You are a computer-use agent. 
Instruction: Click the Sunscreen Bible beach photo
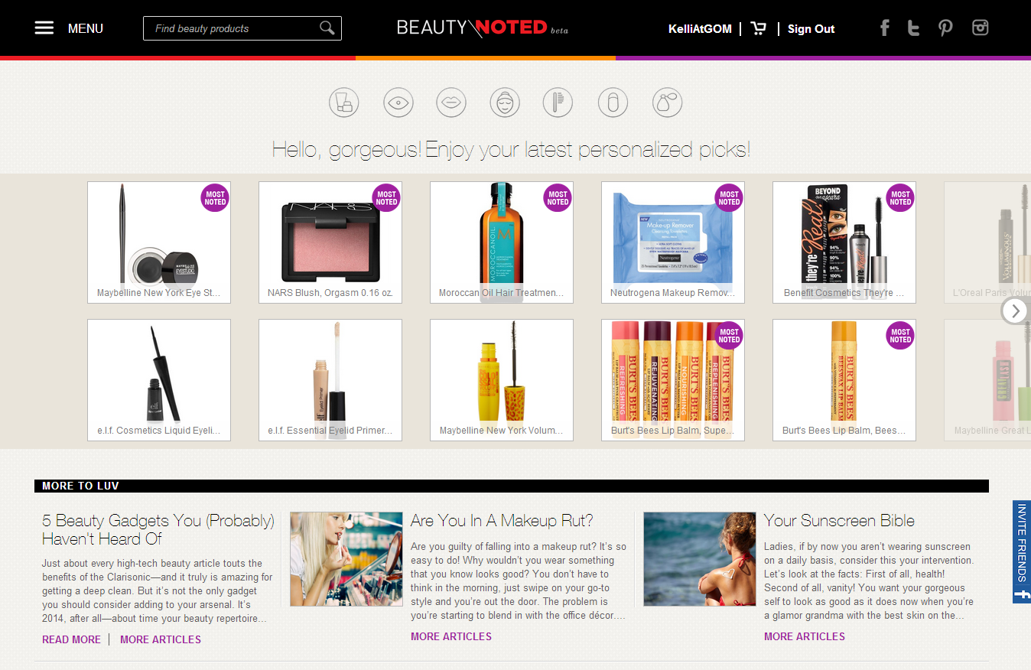(700, 559)
